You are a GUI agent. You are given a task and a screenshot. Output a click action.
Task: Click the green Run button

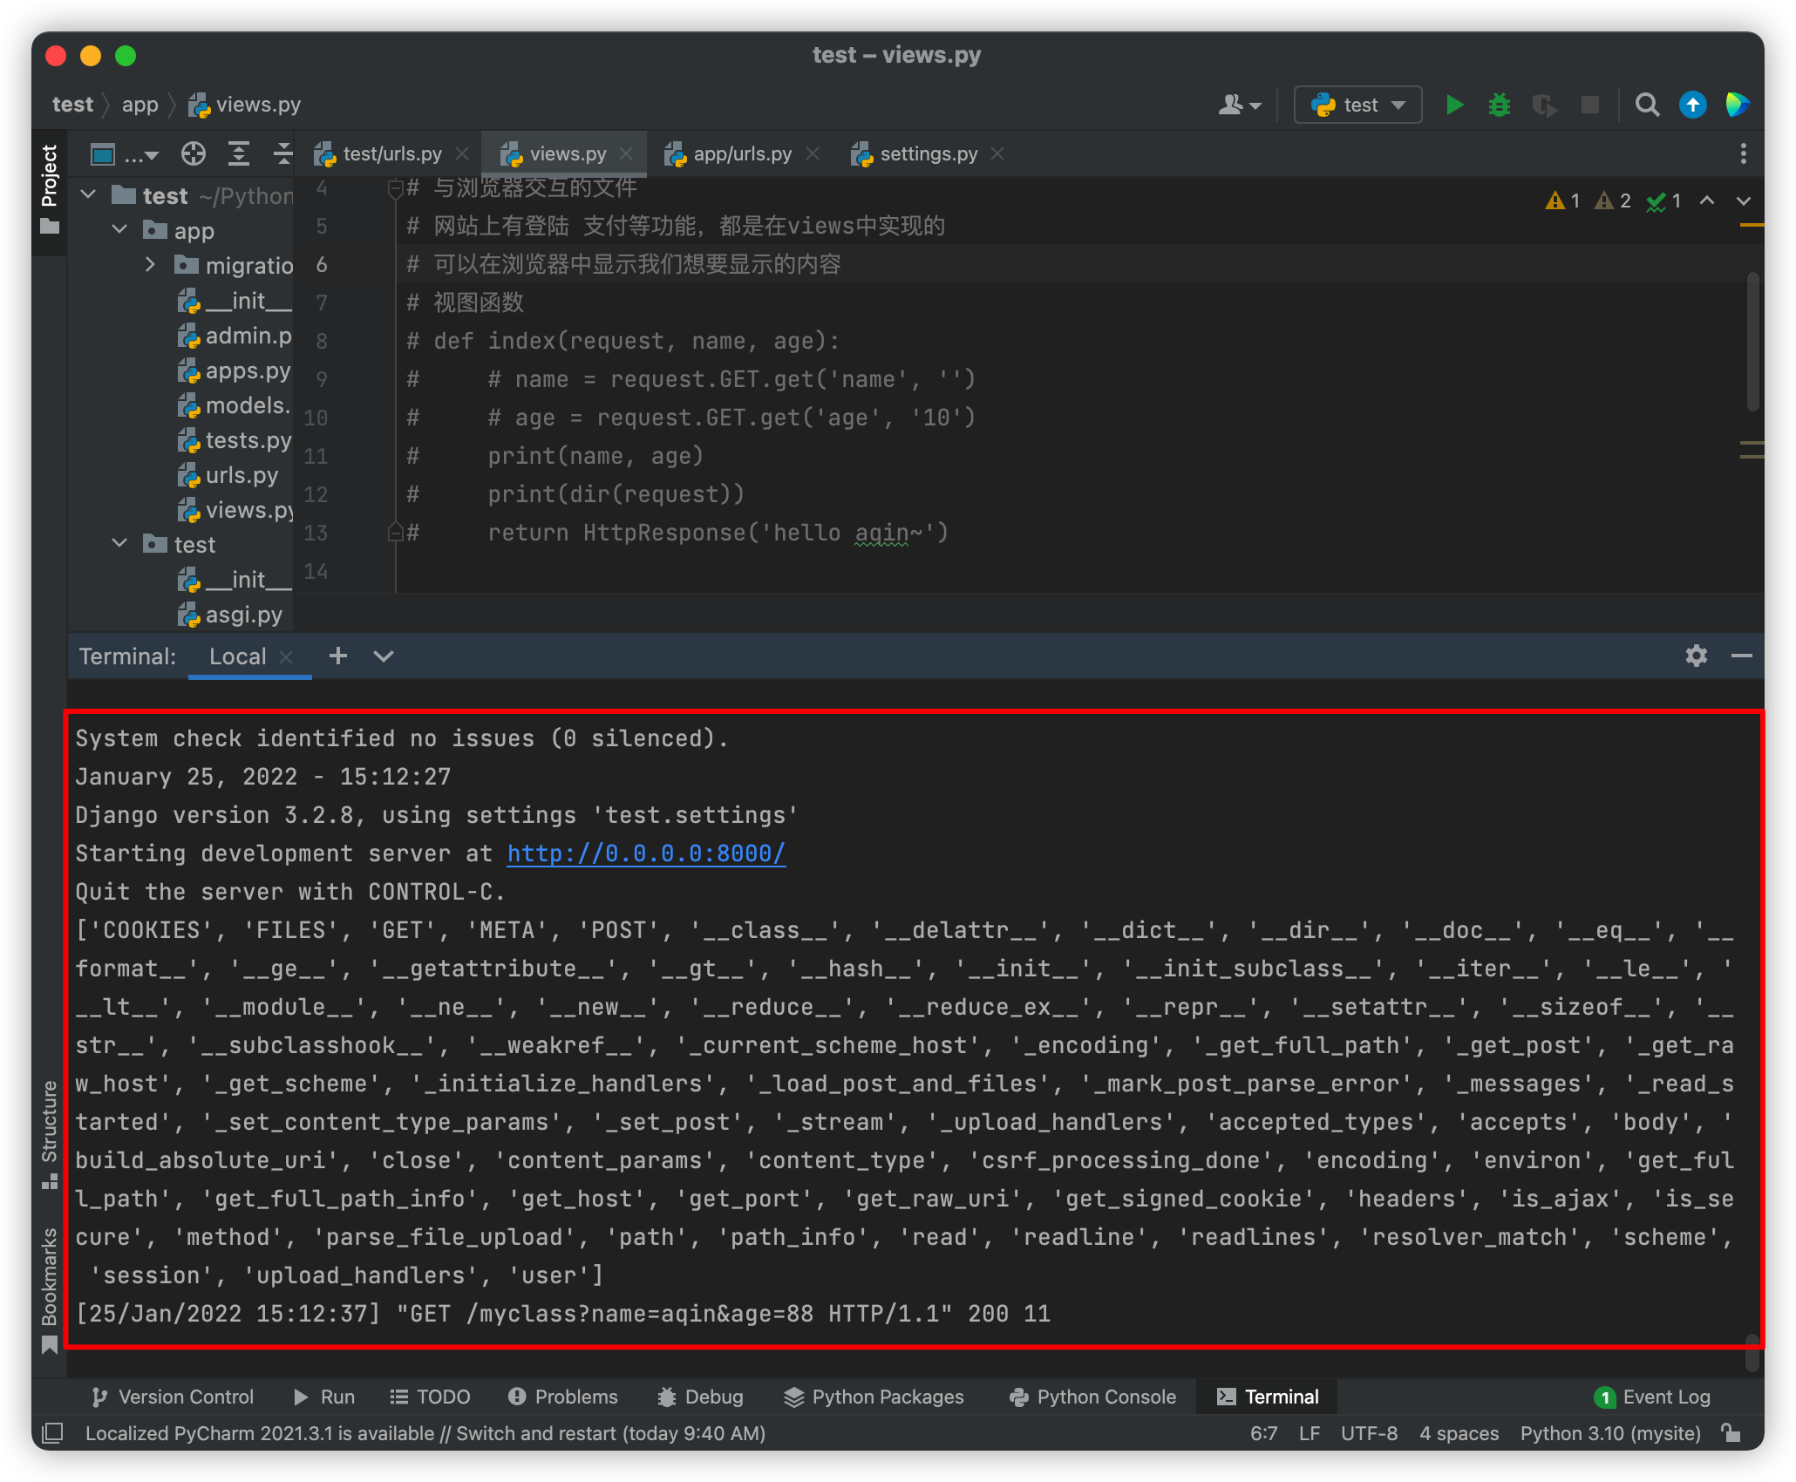pos(1453,105)
